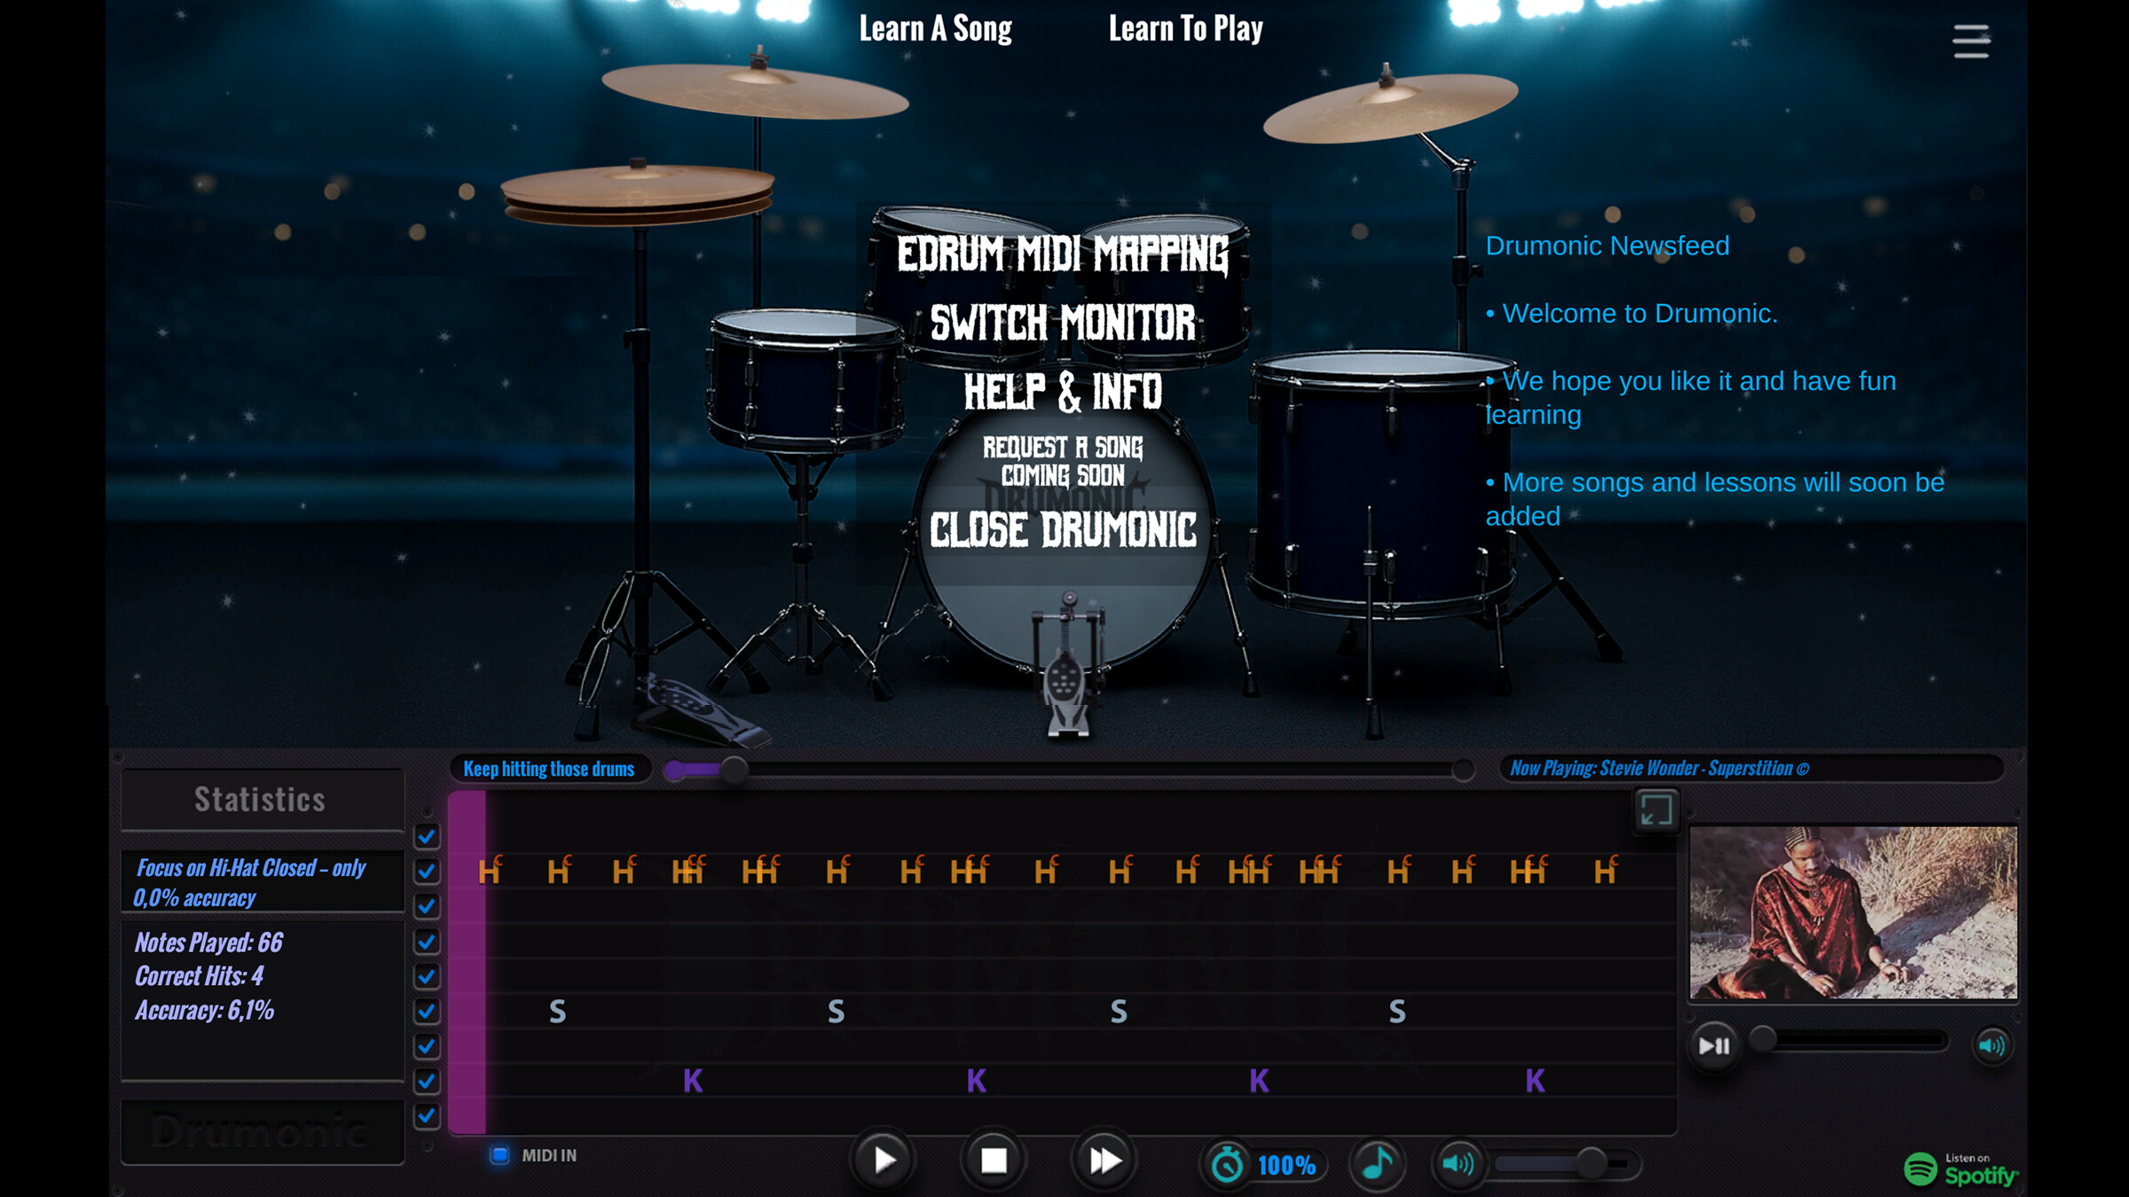This screenshot has width=2129, height=1197.
Task: Open Edrum MIDI Mapping
Action: 1064,255
